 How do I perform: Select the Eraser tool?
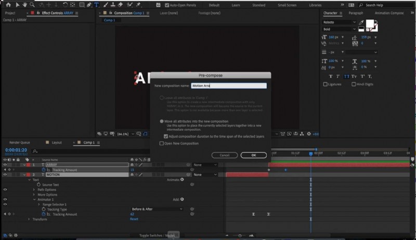pyautogui.click(x=120, y=5)
